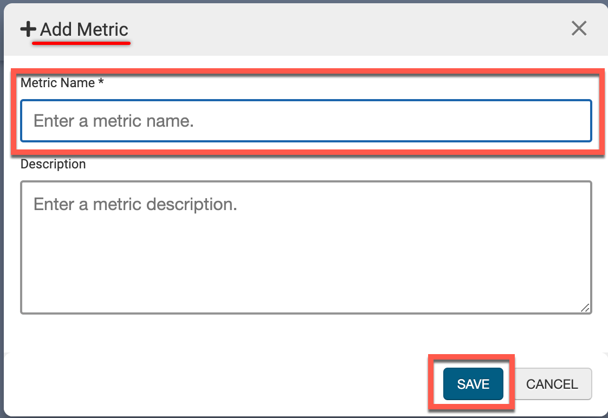608x418 pixels.
Task: Click the resize handle of Description box
Action: pos(585,308)
